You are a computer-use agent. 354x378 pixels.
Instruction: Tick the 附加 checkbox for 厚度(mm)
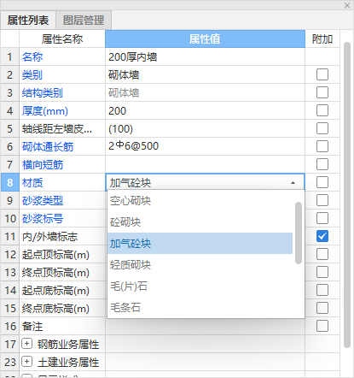click(x=322, y=110)
